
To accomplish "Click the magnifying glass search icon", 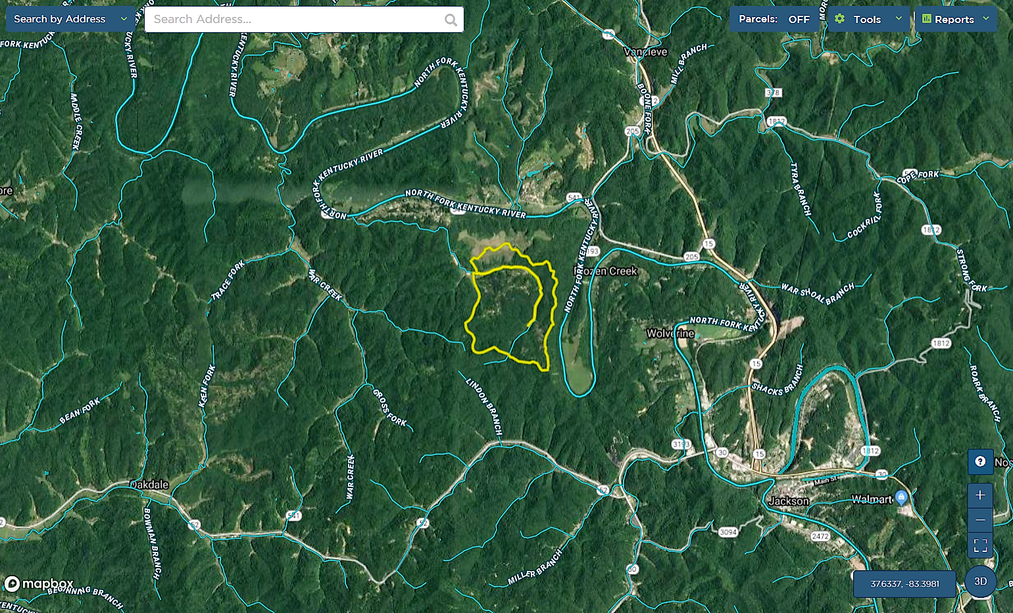I will [x=451, y=20].
